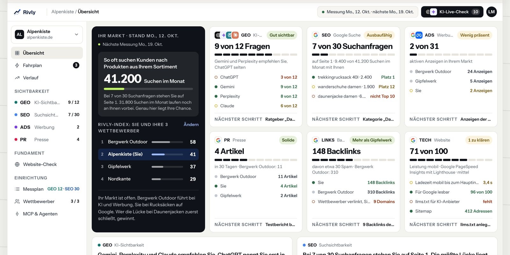This screenshot has height=255, width=510.
Task: Click the Wettbewerber people icon
Action: point(17,202)
